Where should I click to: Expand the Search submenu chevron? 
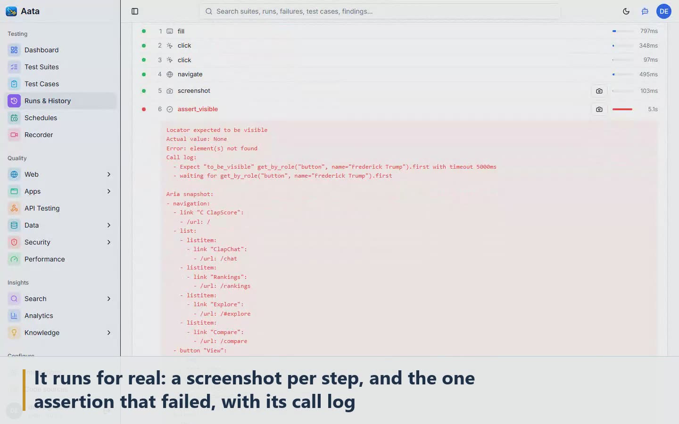click(x=109, y=299)
